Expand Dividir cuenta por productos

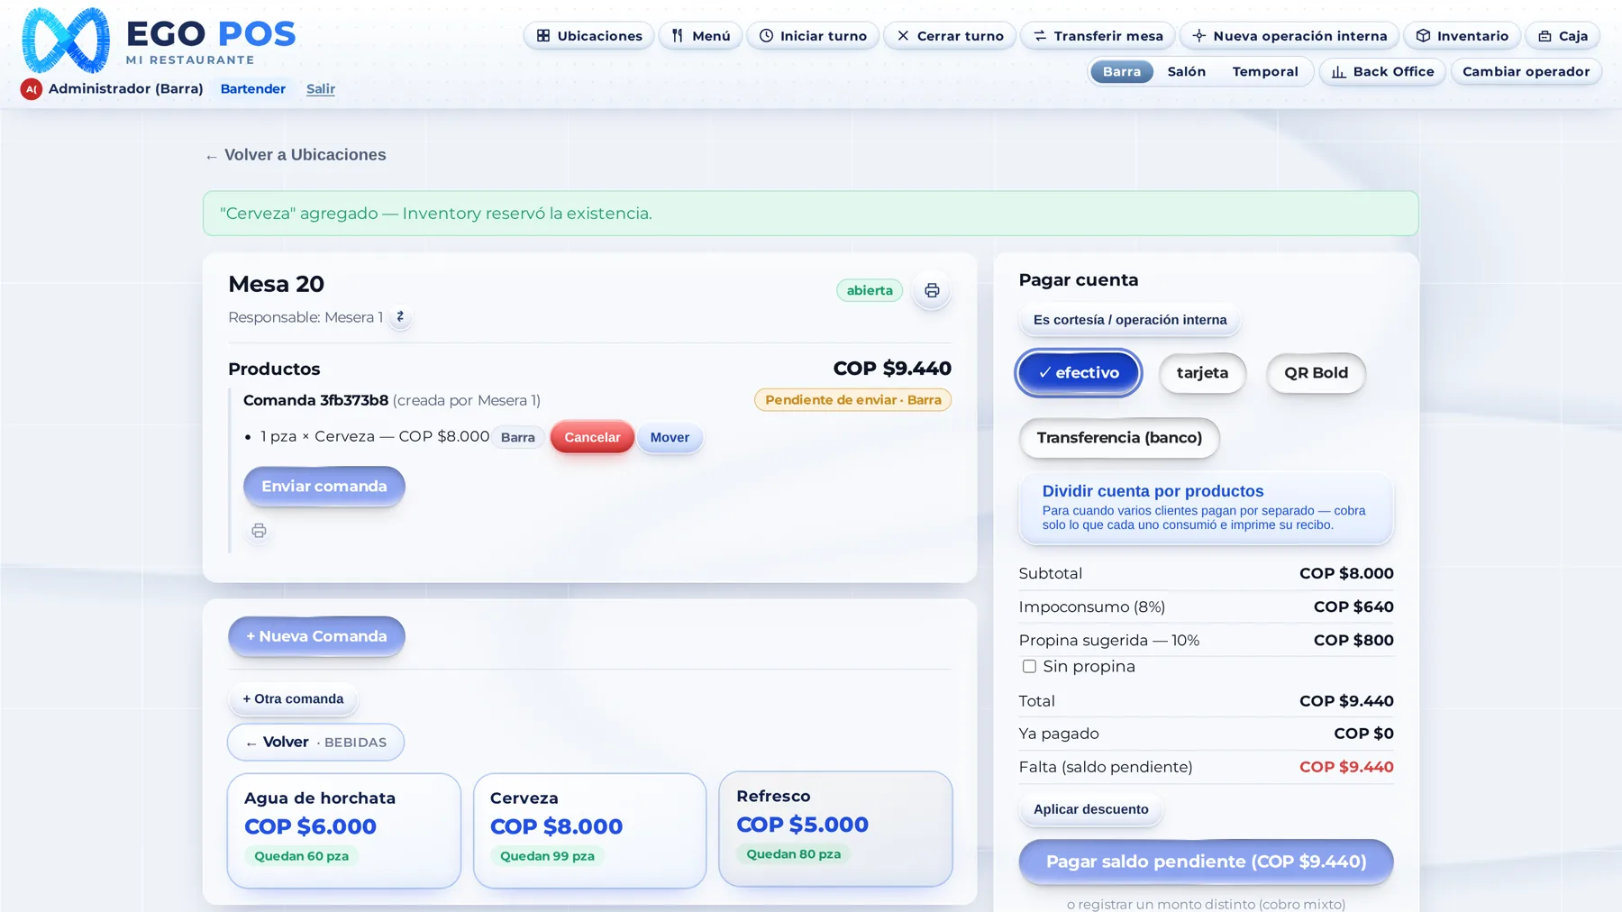tap(1206, 508)
